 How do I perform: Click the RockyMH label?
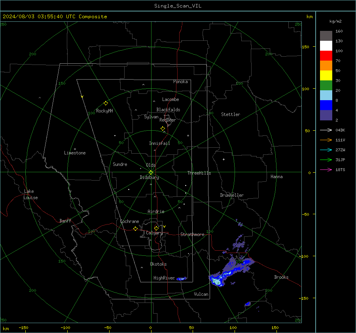[x=104, y=111]
